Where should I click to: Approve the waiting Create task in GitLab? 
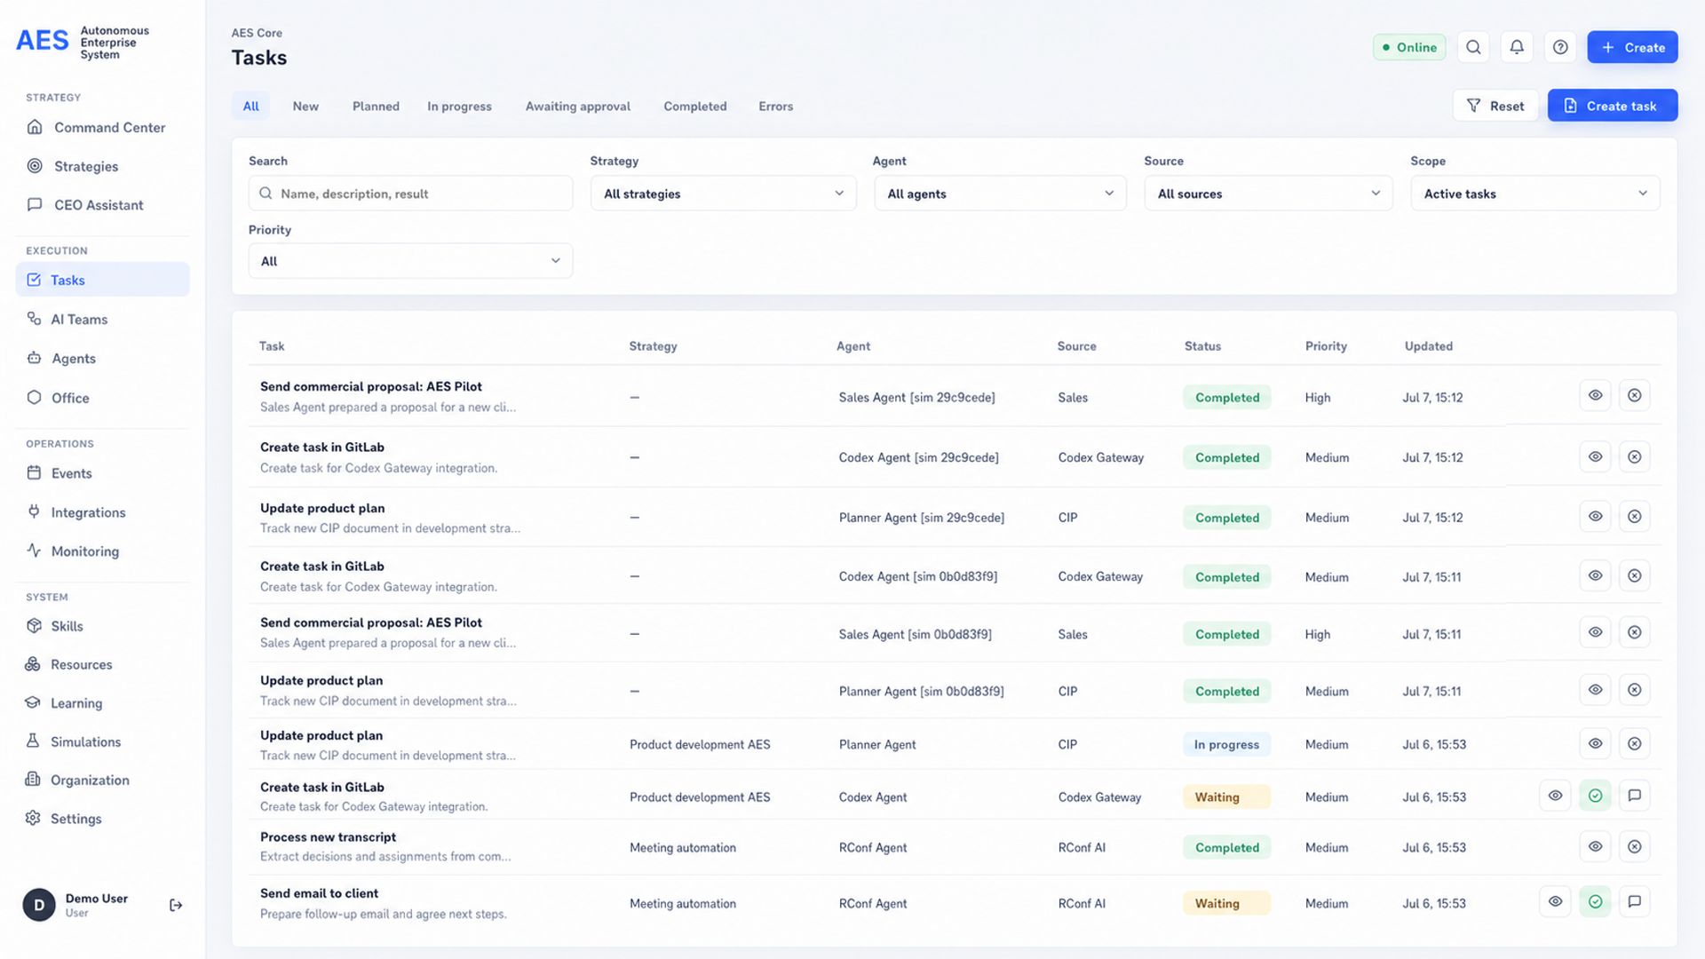pos(1595,796)
